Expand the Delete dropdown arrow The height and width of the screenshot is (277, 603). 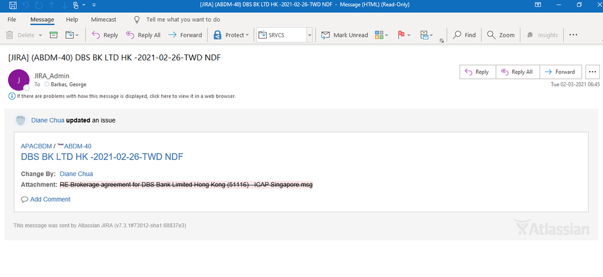coord(40,35)
